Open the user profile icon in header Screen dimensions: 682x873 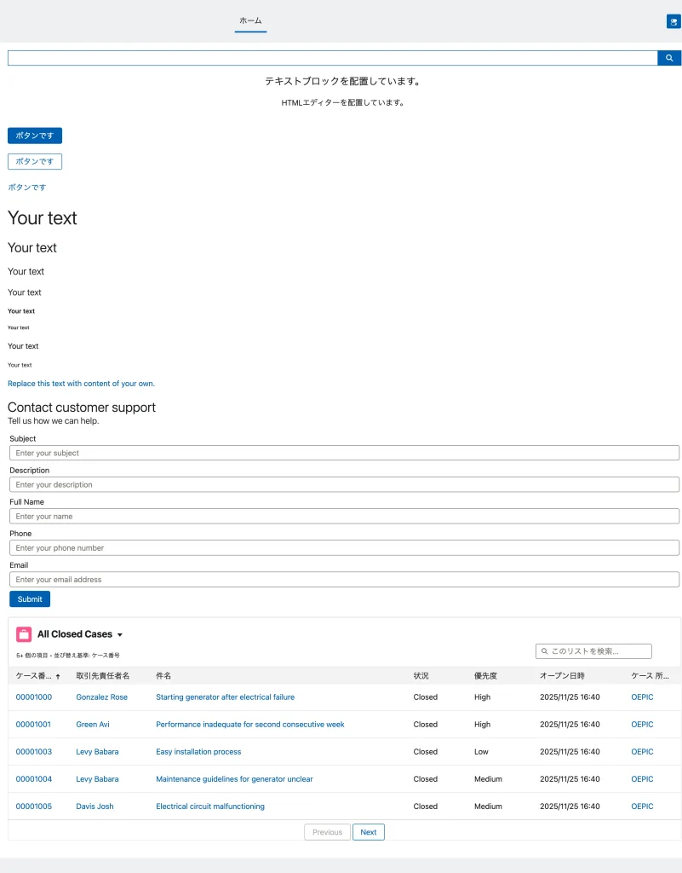[673, 21]
